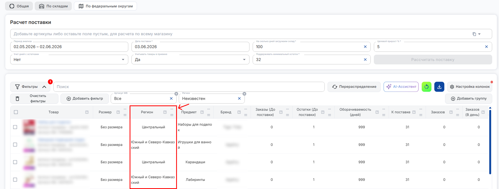Open the Заказов column menu icon

[x=457, y=115]
